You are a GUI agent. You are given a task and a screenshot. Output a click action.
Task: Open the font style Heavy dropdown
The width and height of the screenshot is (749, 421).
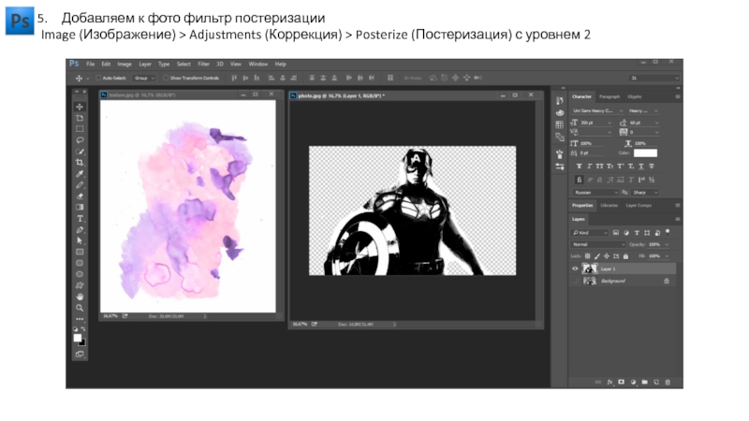pyautogui.click(x=643, y=110)
